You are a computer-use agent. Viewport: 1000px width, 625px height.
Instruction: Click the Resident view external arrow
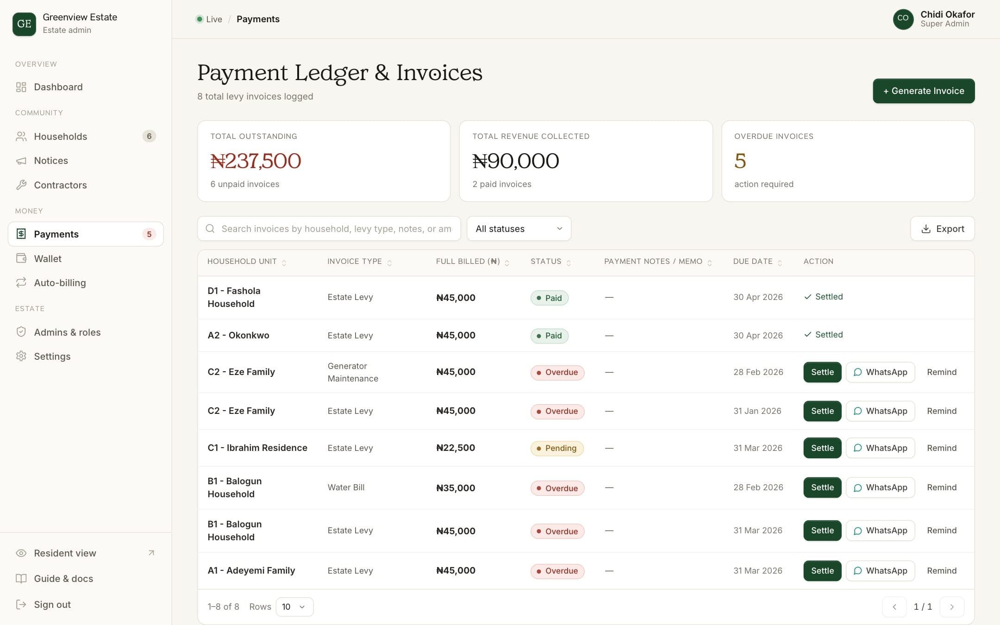pyautogui.click(x=151, y=553)
